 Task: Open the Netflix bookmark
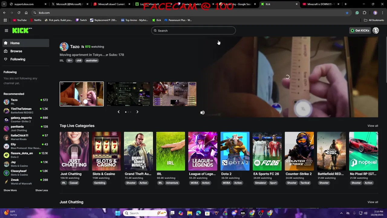click(x=35, y=20)
